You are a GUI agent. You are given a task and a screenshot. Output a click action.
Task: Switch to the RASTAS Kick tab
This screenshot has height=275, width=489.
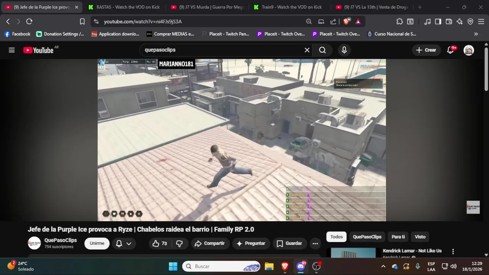pos(124,7)
